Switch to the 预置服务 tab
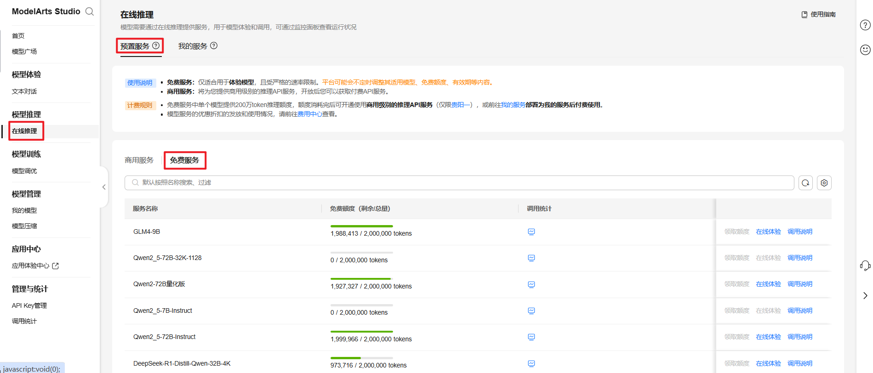 pos(135,46)
